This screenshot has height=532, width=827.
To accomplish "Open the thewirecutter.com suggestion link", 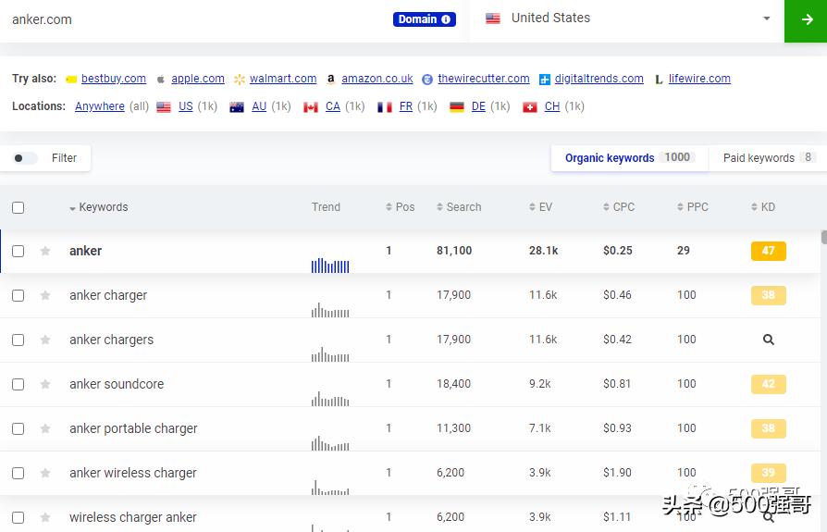I will tap(483, 79).
